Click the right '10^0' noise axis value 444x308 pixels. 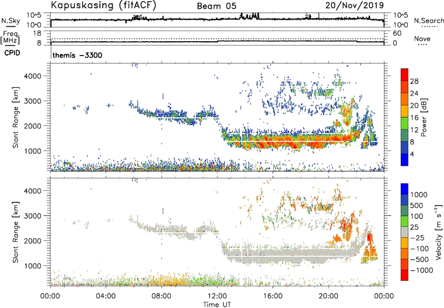point(400,25)
